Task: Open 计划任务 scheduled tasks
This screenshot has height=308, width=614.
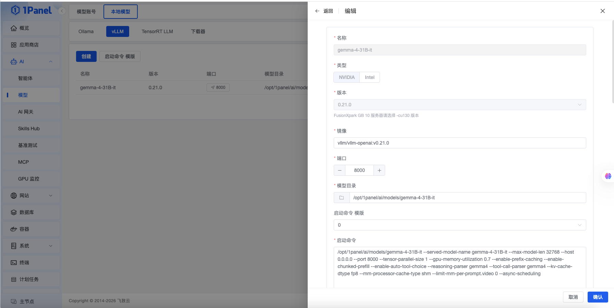Action: click(31, 279)
